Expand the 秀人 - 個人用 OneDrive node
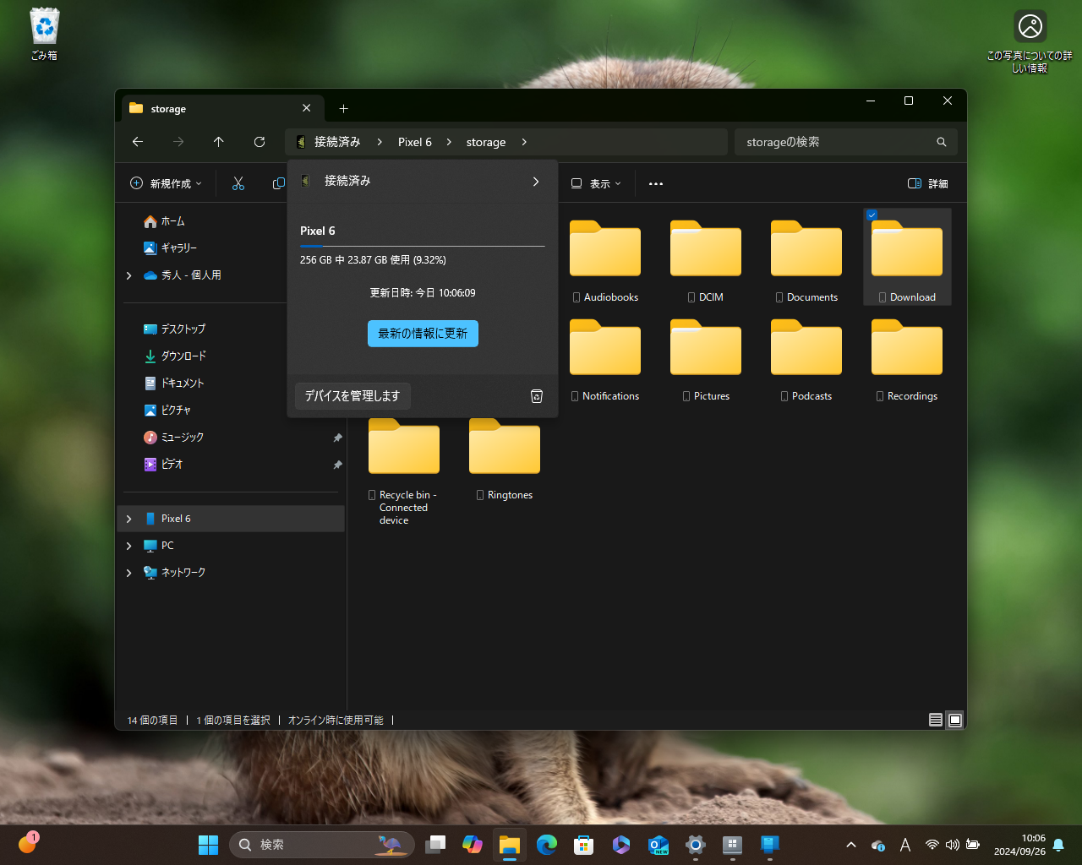1082x865 pixels. 128,275
